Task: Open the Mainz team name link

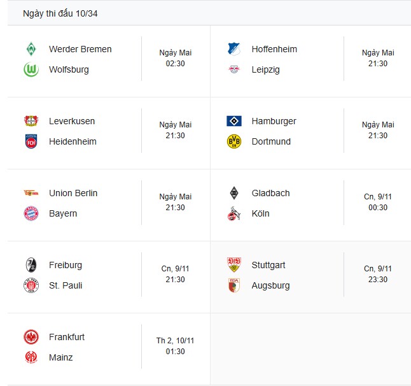Action: [61, 357]
